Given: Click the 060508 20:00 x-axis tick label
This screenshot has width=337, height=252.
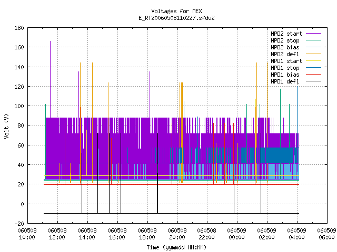Looking at the screenshot, I should coord(177,234).
